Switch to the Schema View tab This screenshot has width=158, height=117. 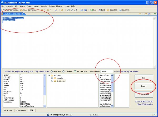click(x=21, y=110)
